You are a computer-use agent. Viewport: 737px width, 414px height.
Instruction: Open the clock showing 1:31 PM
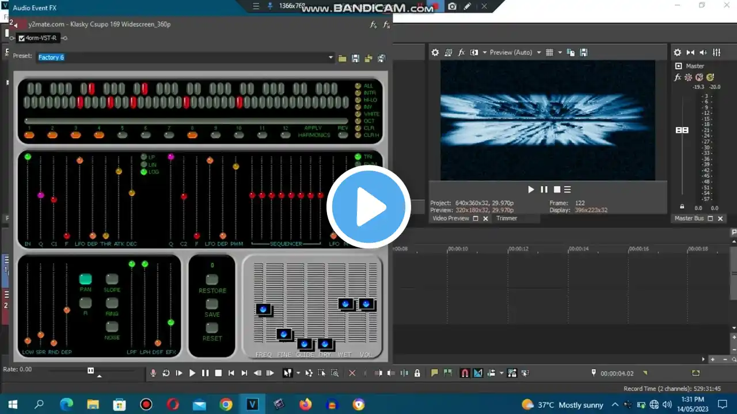click(692, 404)
